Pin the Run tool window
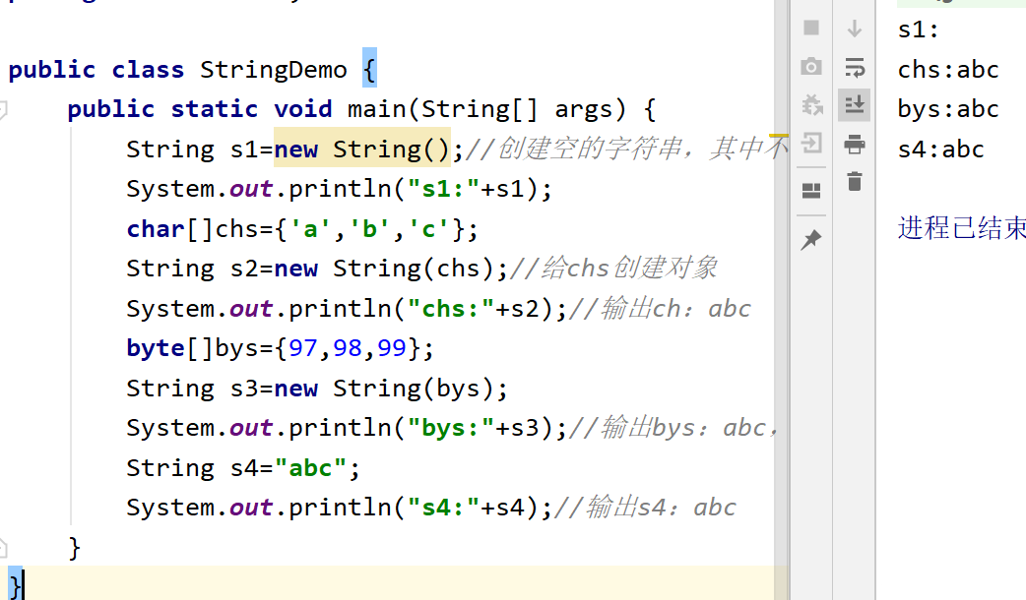This screenshot has height=600, width=1026. pyautogui.click(x=810, y=239)
